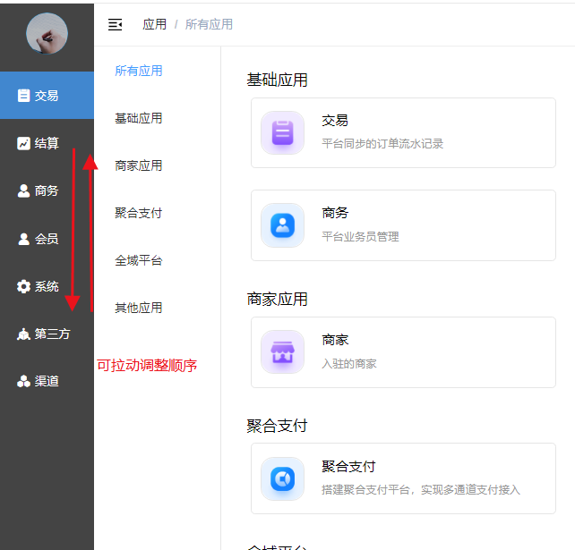Click the 结算 chart icon
Image resolution: width=575 pixels, height=550 pixels.
[23, 143]
